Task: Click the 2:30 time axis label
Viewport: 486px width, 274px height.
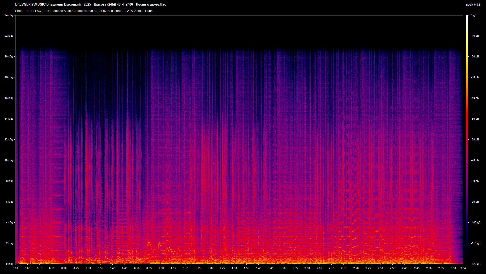Action: click(380, 268)
